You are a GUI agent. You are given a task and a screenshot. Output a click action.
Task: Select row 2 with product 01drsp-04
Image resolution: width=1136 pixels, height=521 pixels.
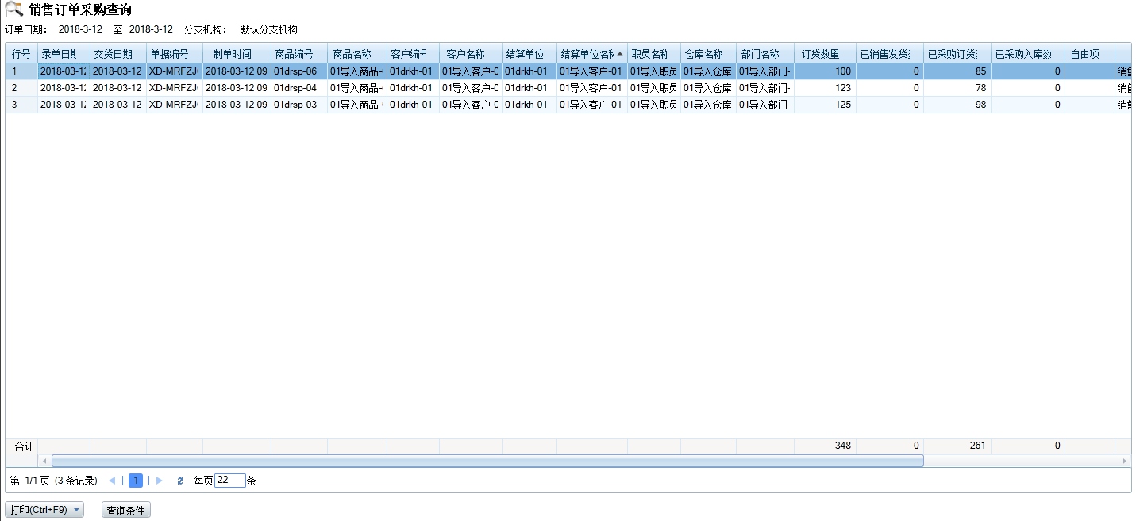pos(295,88)
